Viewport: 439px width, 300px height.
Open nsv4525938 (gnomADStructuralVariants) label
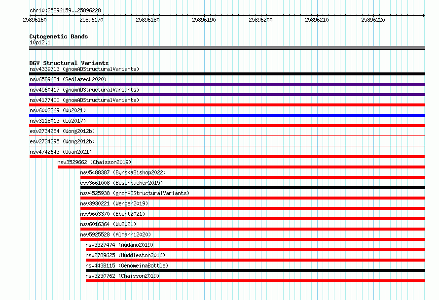(x=135, y=193)
